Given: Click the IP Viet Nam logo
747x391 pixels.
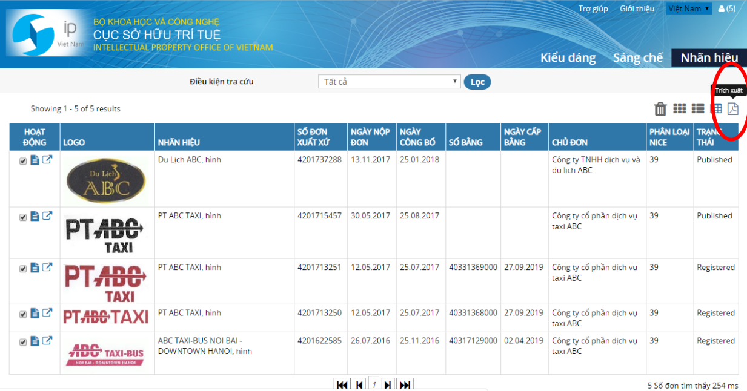Looking at the screenshot, I should pos(48,34).
